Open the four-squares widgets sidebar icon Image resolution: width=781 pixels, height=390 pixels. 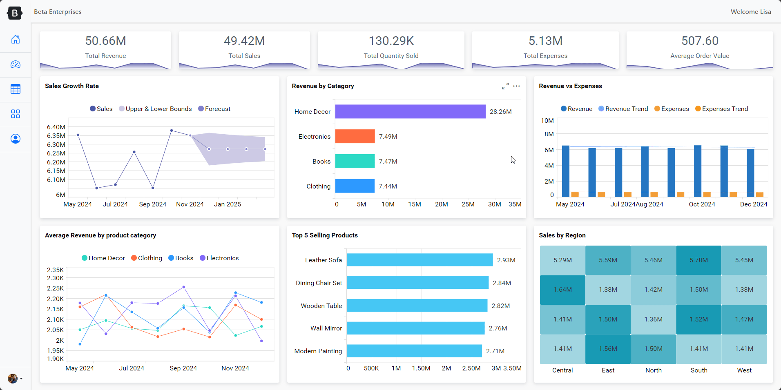[x=16, y=114]
